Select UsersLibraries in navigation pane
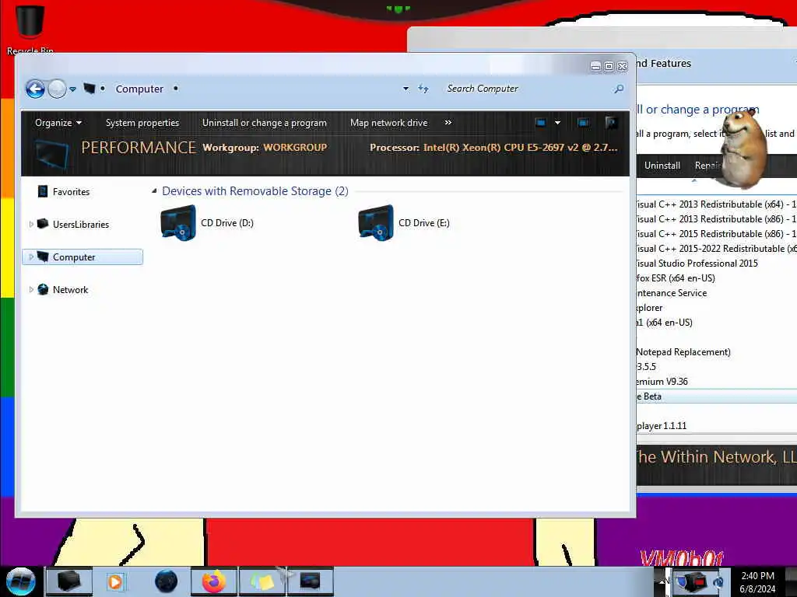 (x=80, y=225)
